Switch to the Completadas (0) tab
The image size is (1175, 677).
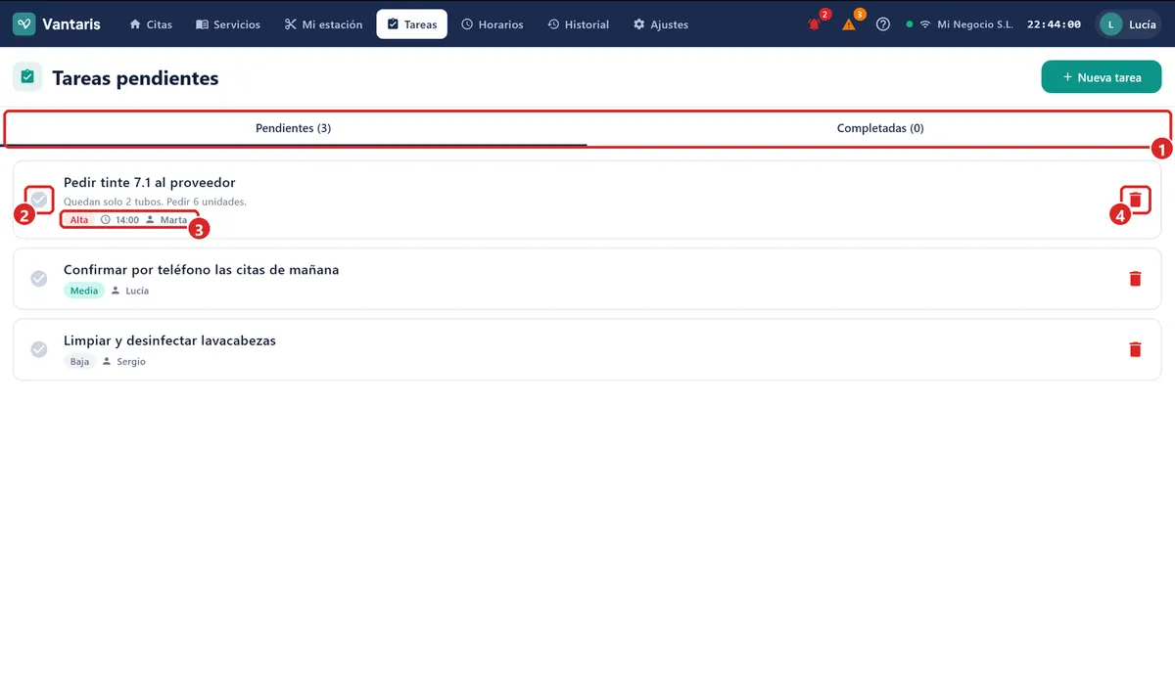click(x=880, y=128)
